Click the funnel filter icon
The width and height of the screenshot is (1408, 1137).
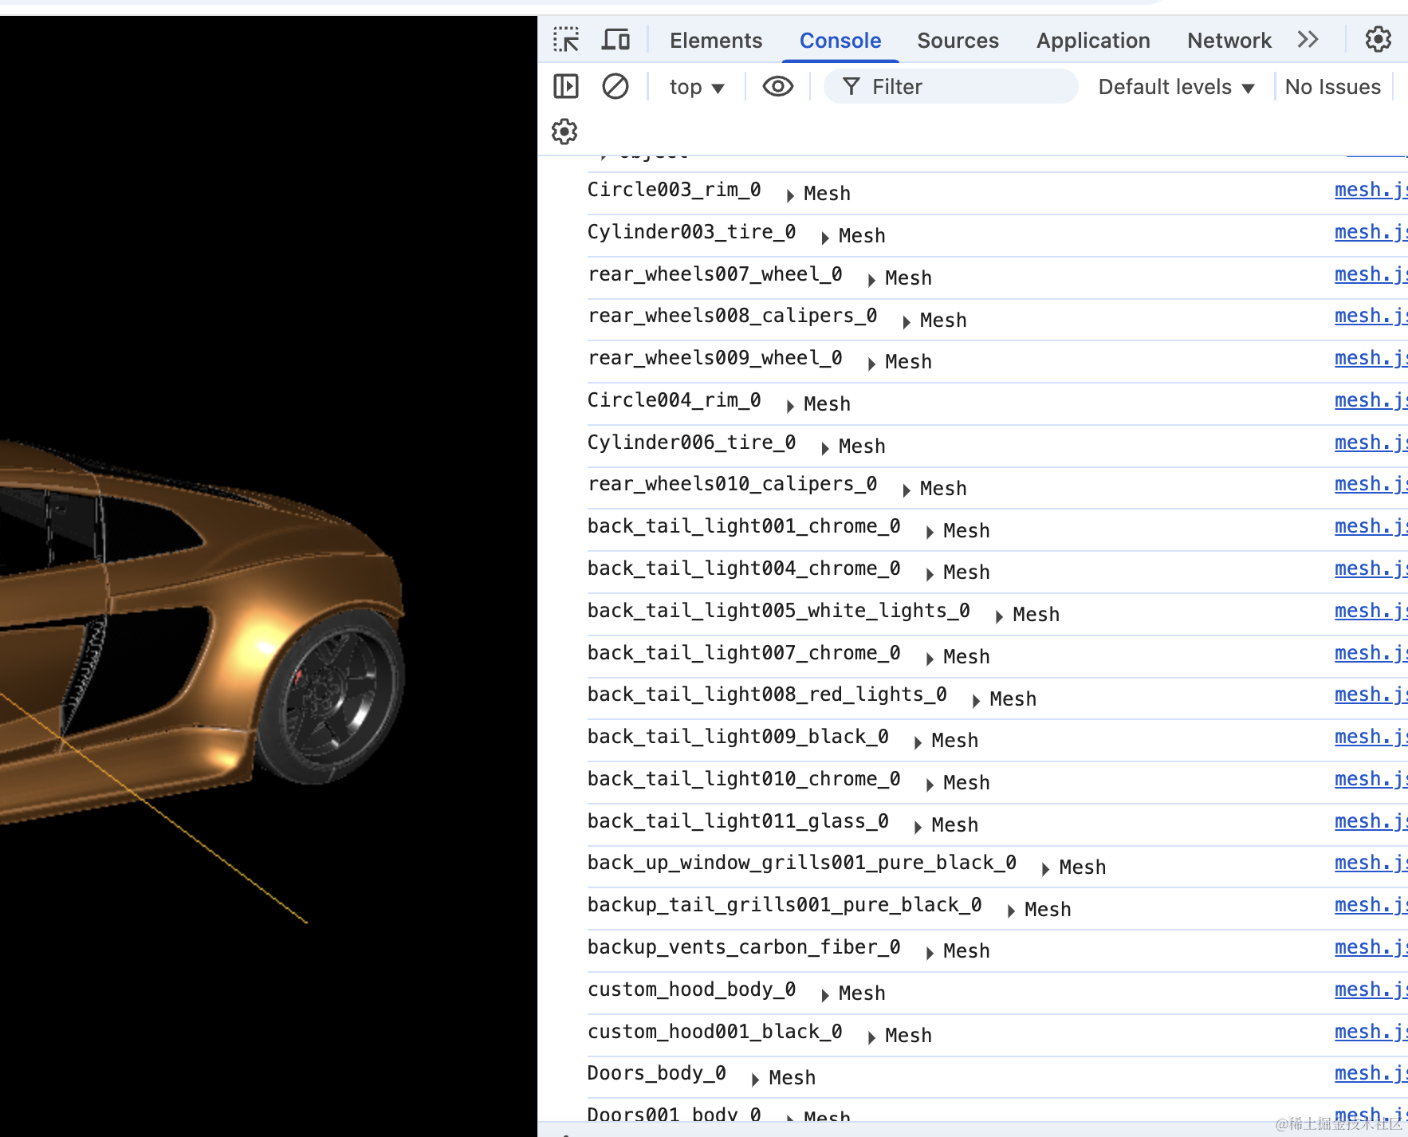point(851,86)
